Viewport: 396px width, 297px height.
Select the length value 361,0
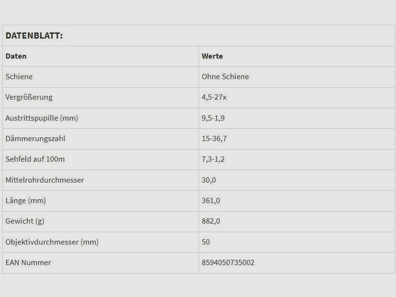tap(211, 201)
